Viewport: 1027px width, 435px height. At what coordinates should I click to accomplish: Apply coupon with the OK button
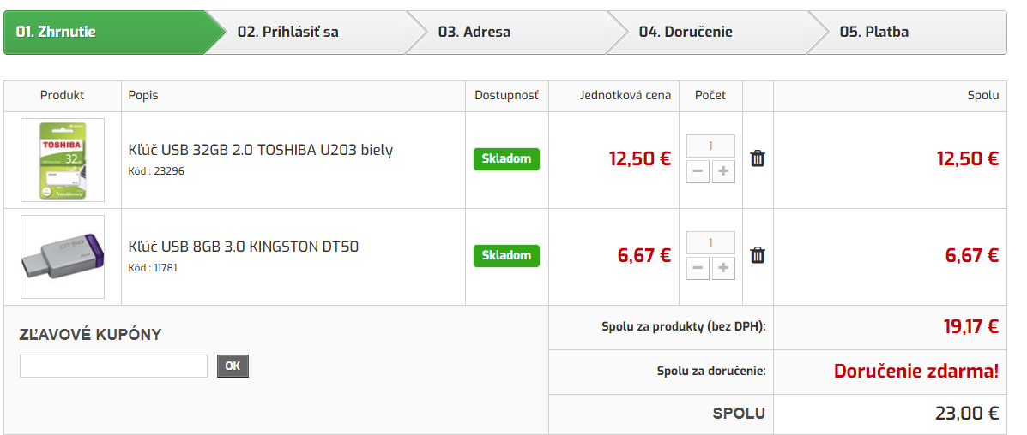tap(233, 366)
